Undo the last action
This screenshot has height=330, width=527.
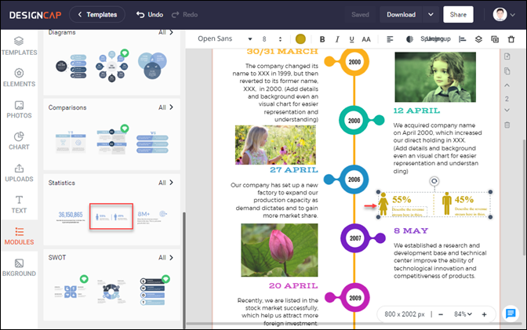pyautogui.click(x=150, y=15)
